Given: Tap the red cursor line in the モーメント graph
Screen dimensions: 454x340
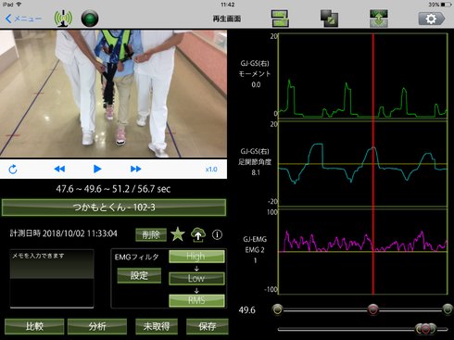Looking at the screenshot, I should point(373,76).
